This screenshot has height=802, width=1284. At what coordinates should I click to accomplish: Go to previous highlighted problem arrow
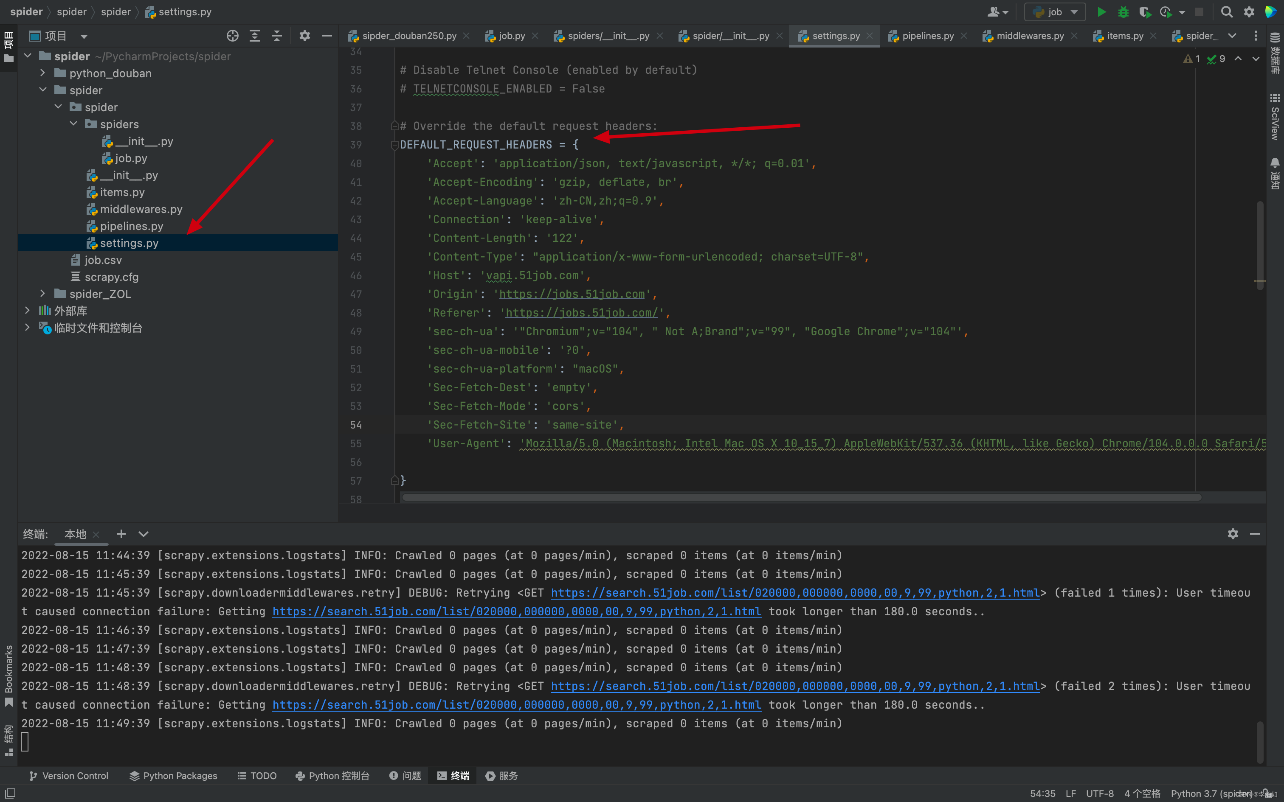(1238, 59)
